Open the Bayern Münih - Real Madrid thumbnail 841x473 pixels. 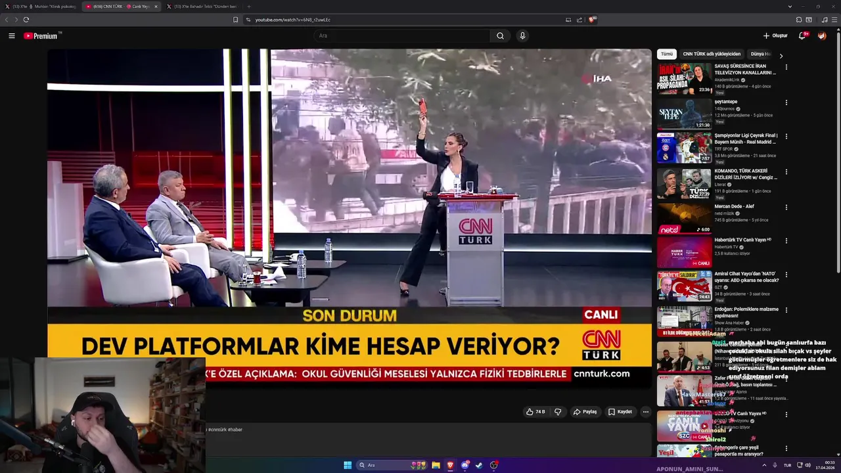[685, 148]
